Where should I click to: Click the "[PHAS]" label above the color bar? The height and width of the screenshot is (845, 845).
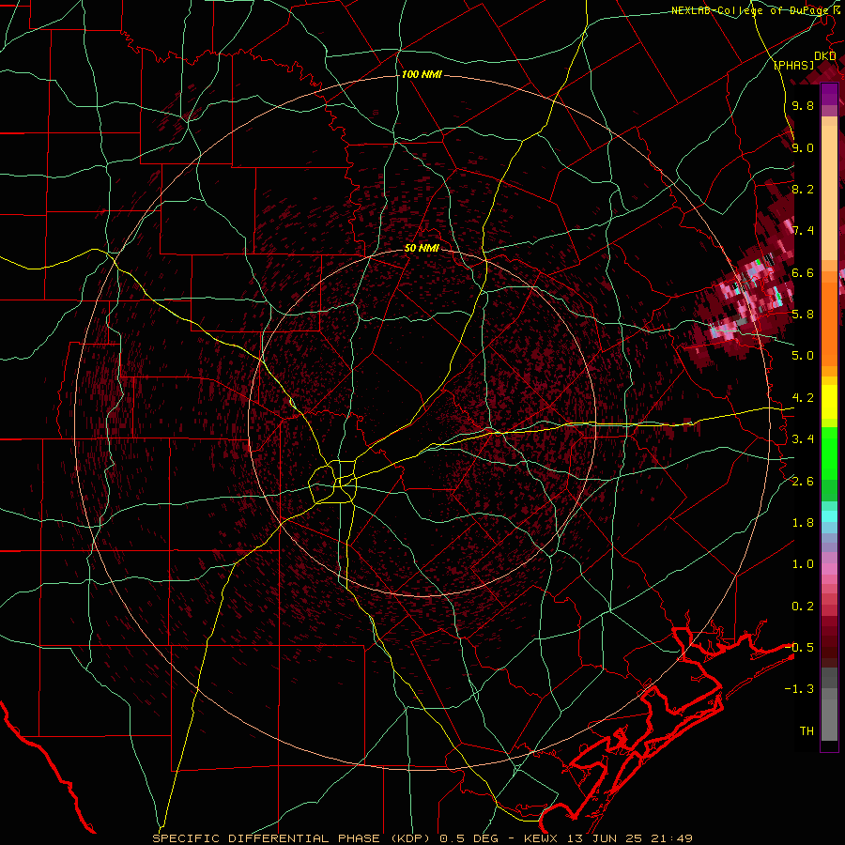pyautogui.click(x=793, y=66)
